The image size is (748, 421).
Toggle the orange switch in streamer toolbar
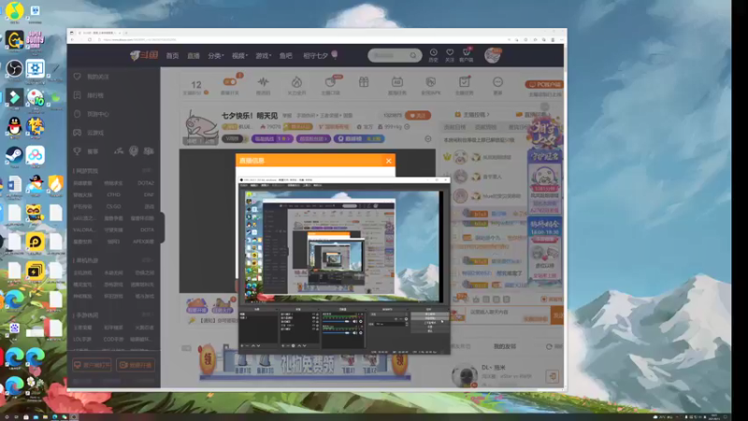pos(230,82)
